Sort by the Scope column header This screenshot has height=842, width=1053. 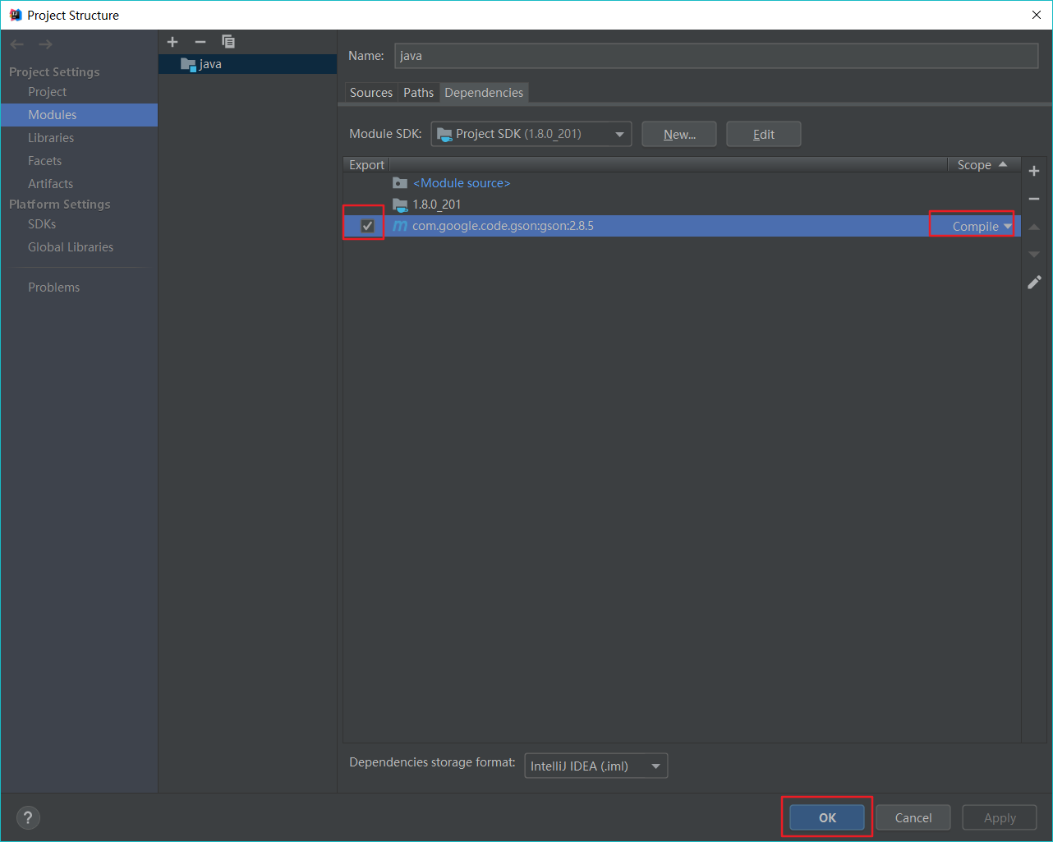point(983,165)
